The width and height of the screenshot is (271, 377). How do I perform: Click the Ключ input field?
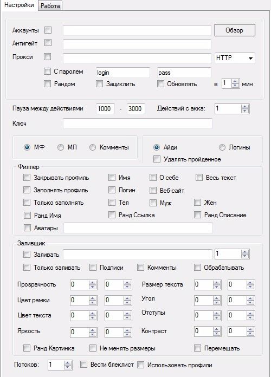(138, 123)
